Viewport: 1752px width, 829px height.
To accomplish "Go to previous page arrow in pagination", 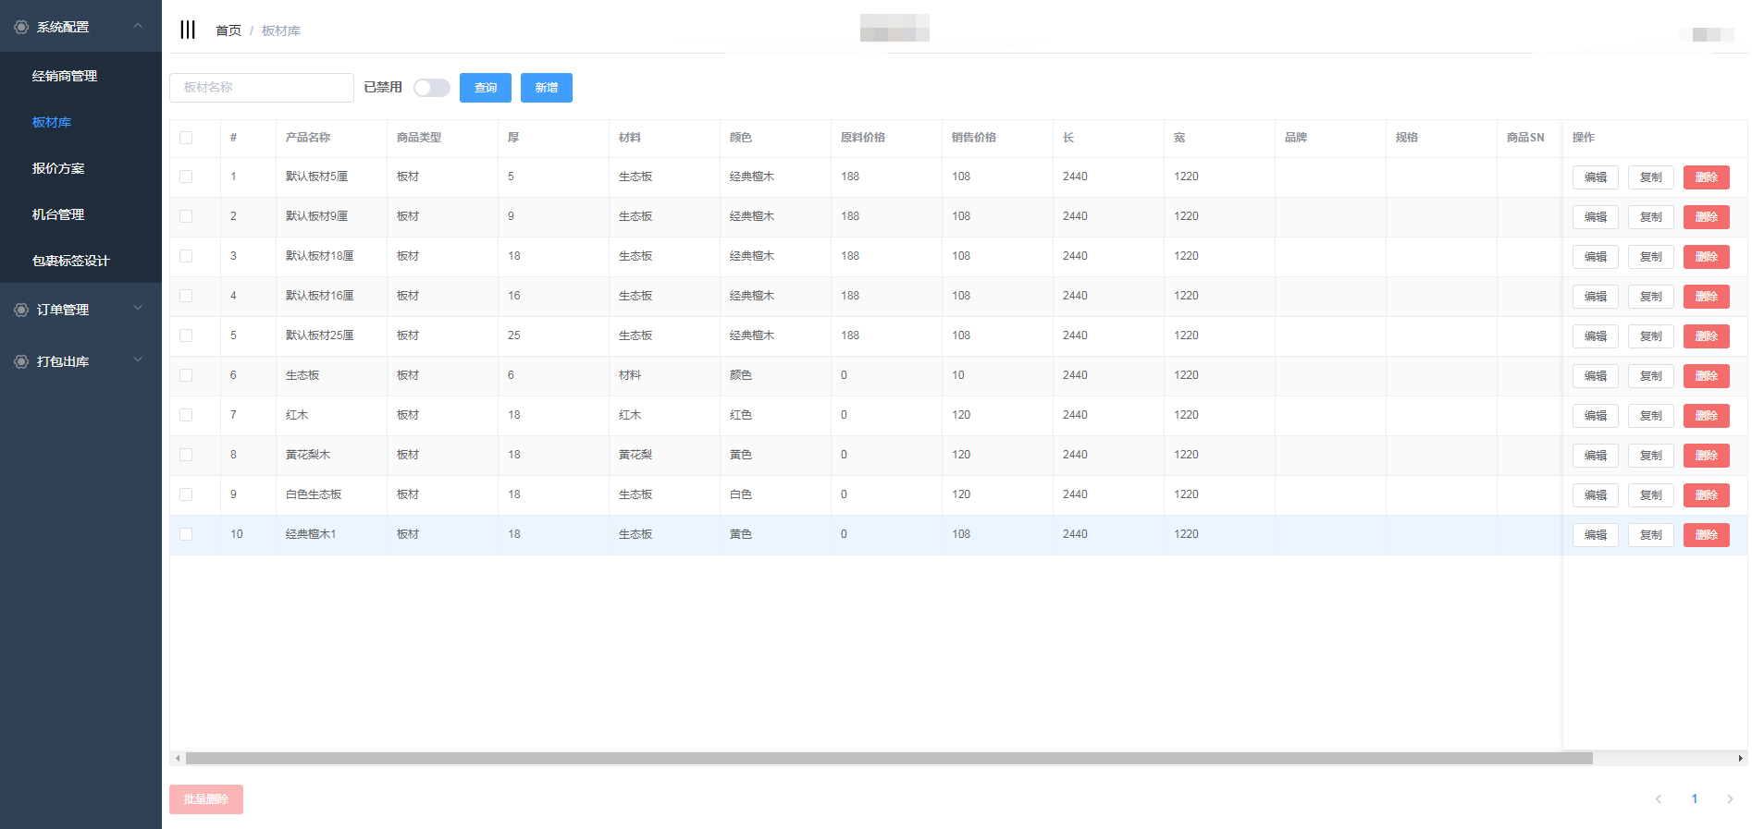I will point(1659,799).
